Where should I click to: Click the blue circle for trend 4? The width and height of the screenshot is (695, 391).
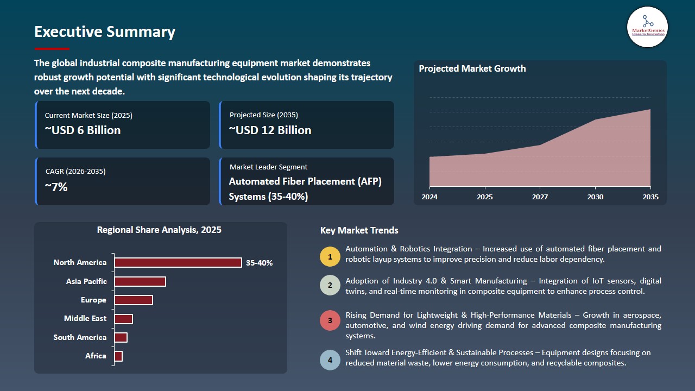coord(330,360)
